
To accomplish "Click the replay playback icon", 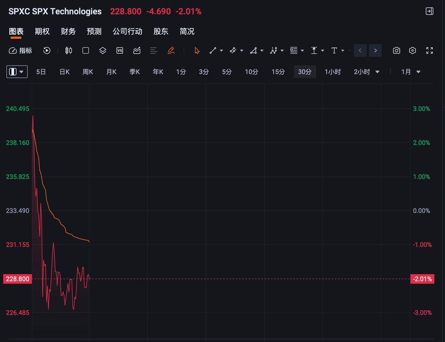I will point(47,51).
